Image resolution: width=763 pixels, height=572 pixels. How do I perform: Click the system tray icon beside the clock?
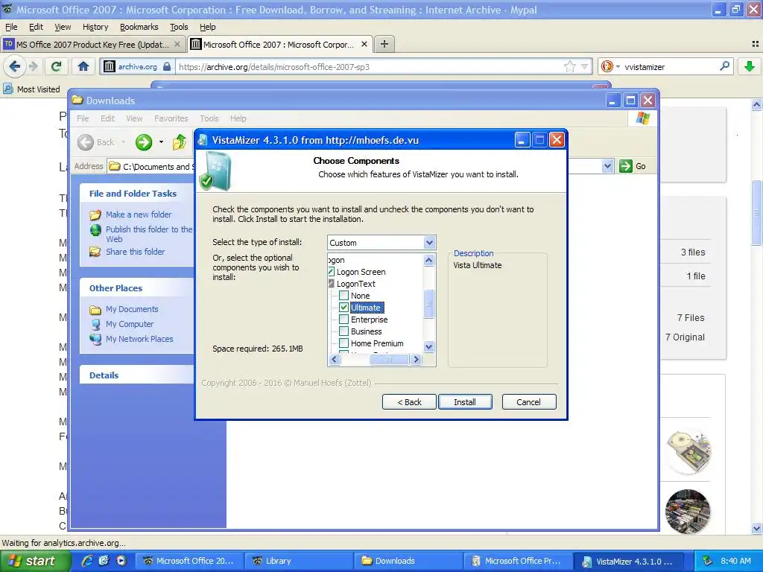[708, 561]
